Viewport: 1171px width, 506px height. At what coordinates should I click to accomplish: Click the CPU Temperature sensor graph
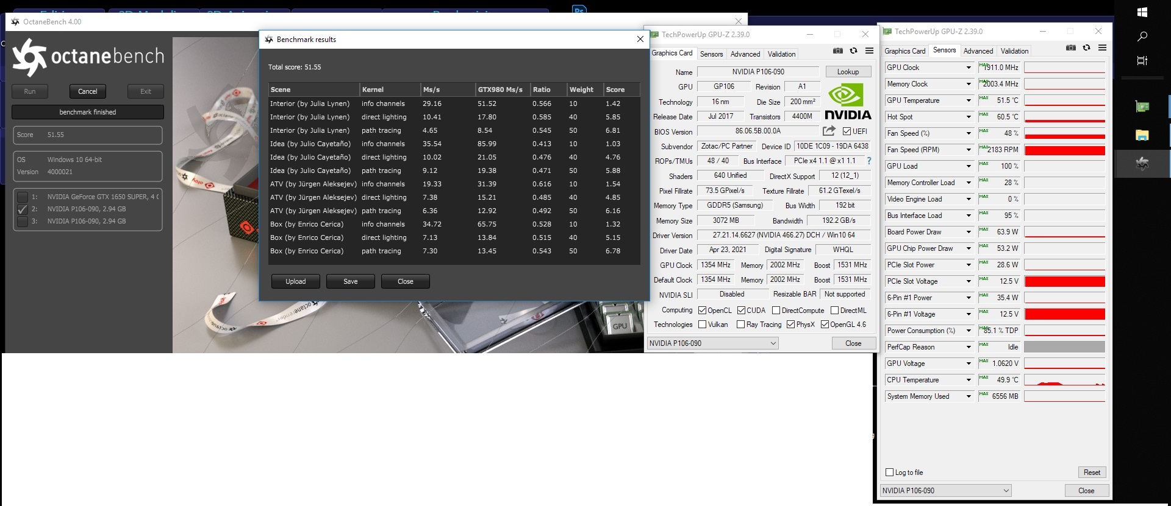point(1065,380)
